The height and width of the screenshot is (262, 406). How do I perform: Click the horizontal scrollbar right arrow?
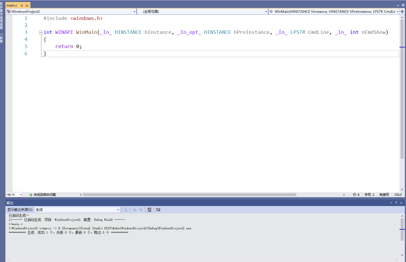344,195
